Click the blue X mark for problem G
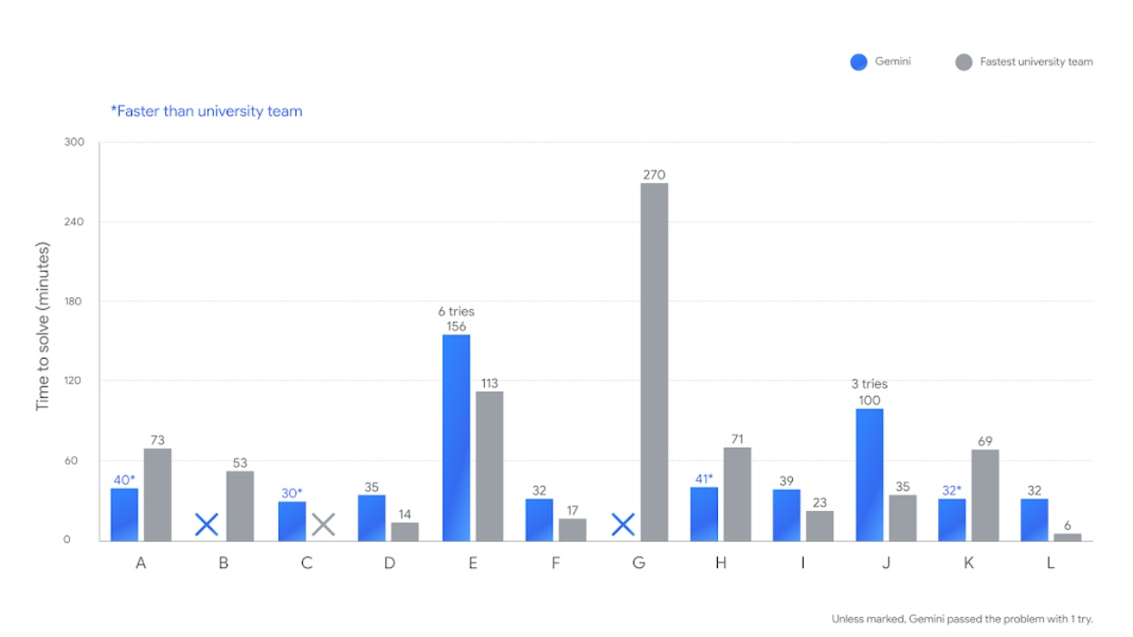The image size is (1133, 637). 623,524
